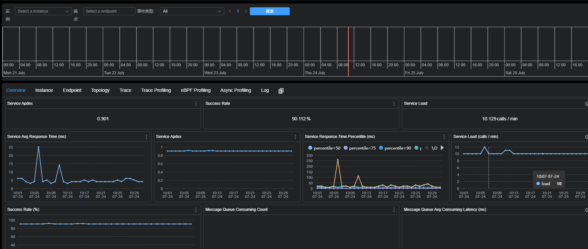588x249 pixels.
Task: Click the Tue 22 July timeline label
Action: [x=114, y=73]
